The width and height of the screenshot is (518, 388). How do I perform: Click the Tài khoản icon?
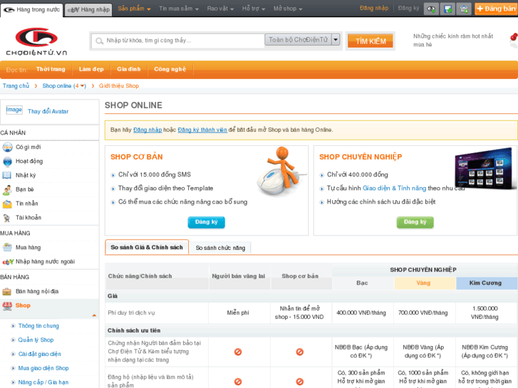pos(7,218)
